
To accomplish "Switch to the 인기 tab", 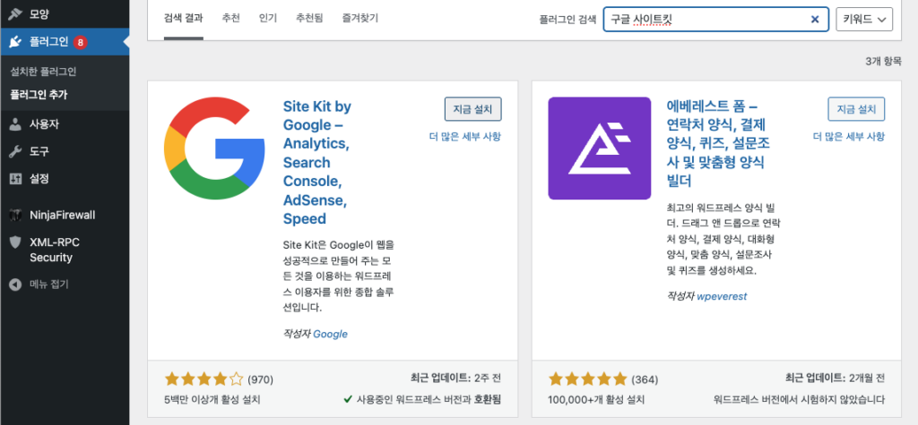I will (x=267, y=18).
